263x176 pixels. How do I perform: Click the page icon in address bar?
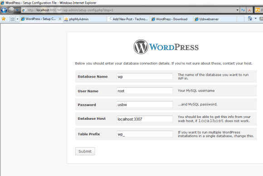pos(24,10)
